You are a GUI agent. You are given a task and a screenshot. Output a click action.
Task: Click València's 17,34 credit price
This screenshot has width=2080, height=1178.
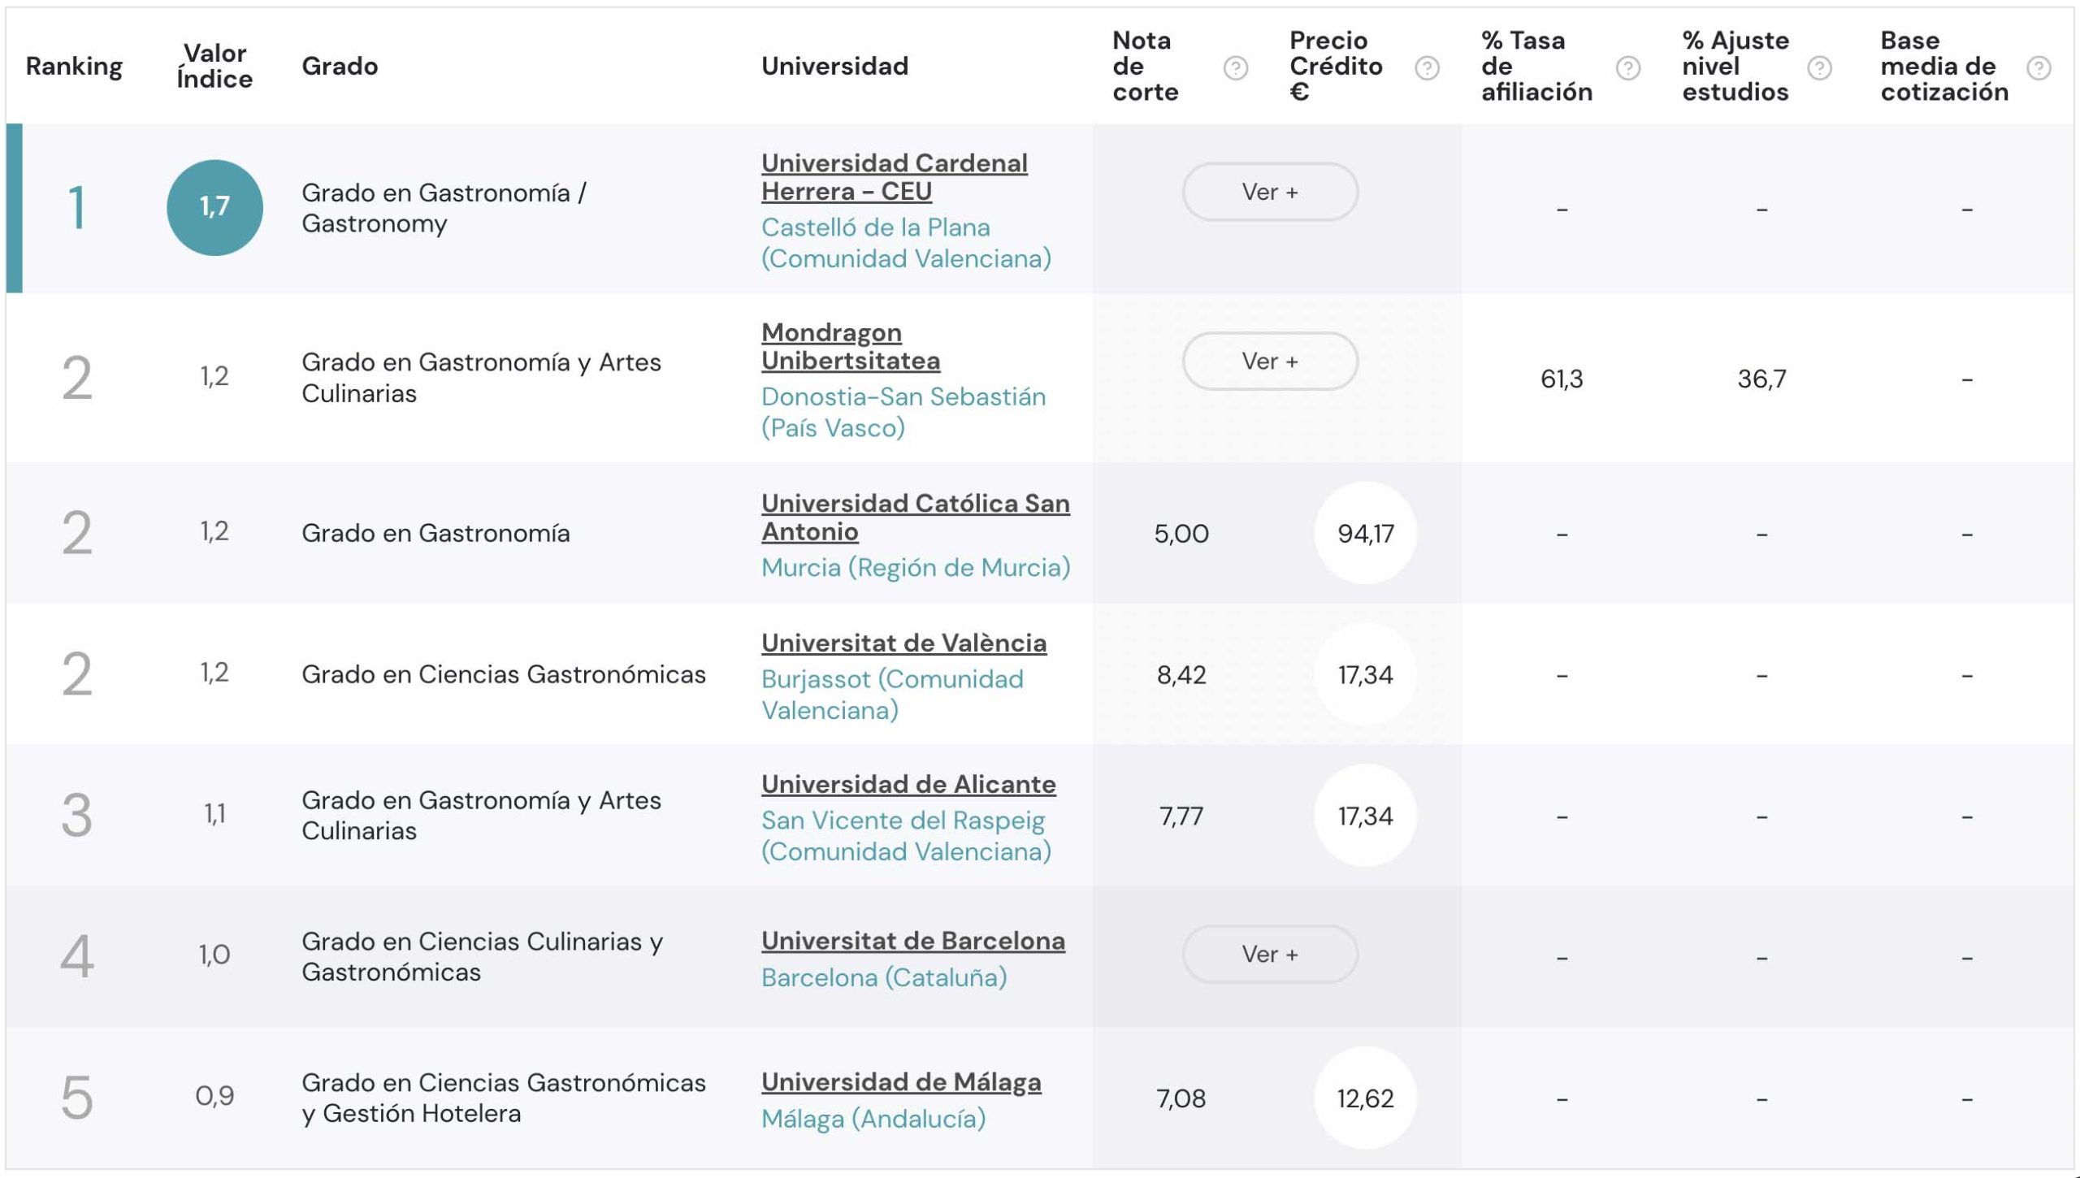[x=1366, y=674]
